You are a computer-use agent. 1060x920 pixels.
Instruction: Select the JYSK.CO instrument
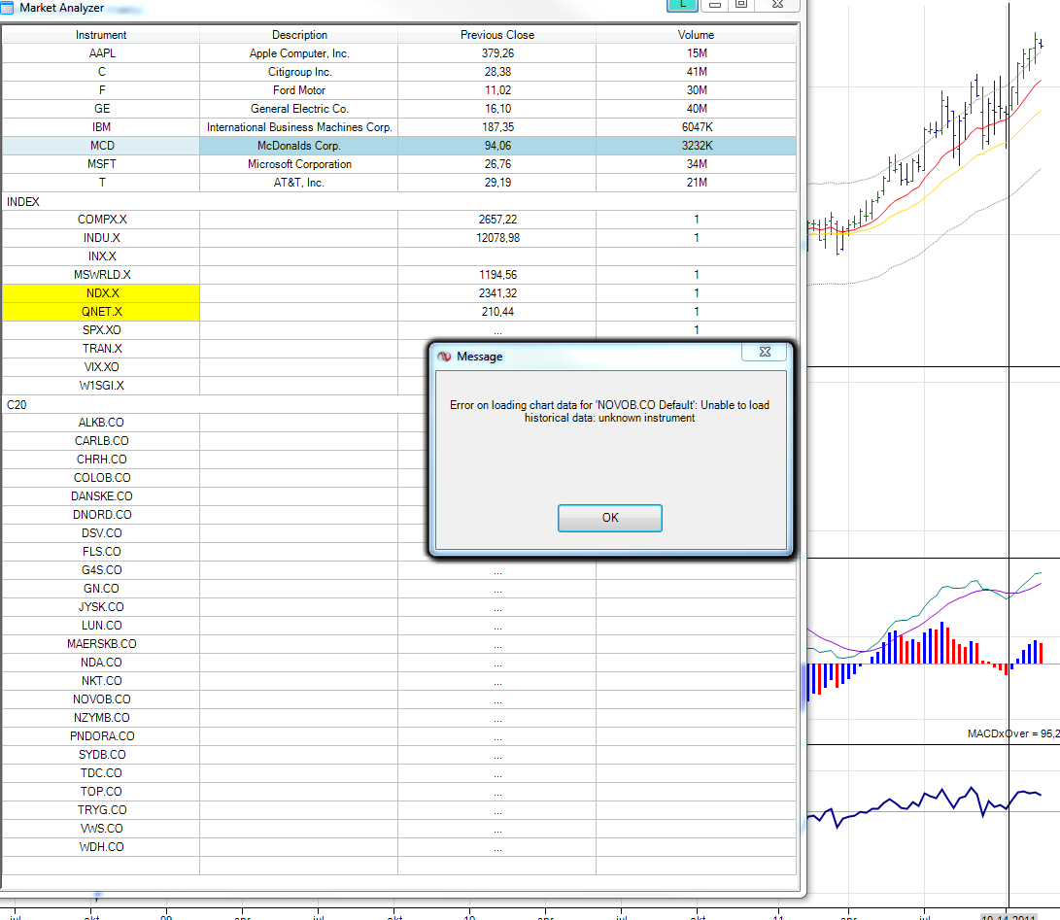101,607
